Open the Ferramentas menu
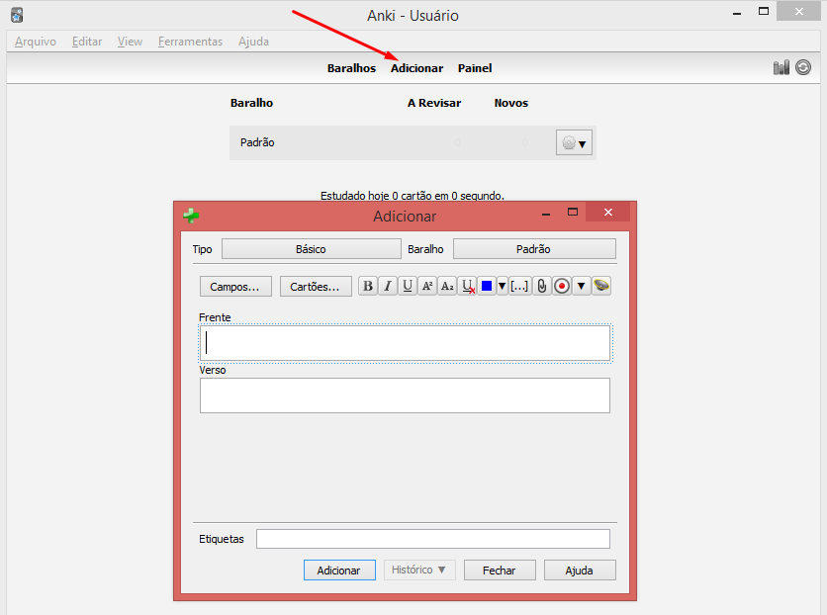 pos(190,42)
